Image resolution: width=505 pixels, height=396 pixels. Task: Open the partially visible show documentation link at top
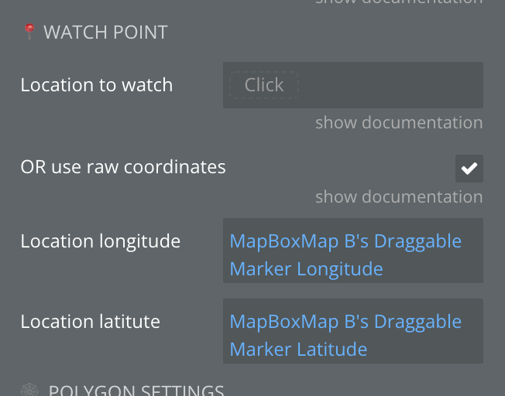(x=399, y=2)
